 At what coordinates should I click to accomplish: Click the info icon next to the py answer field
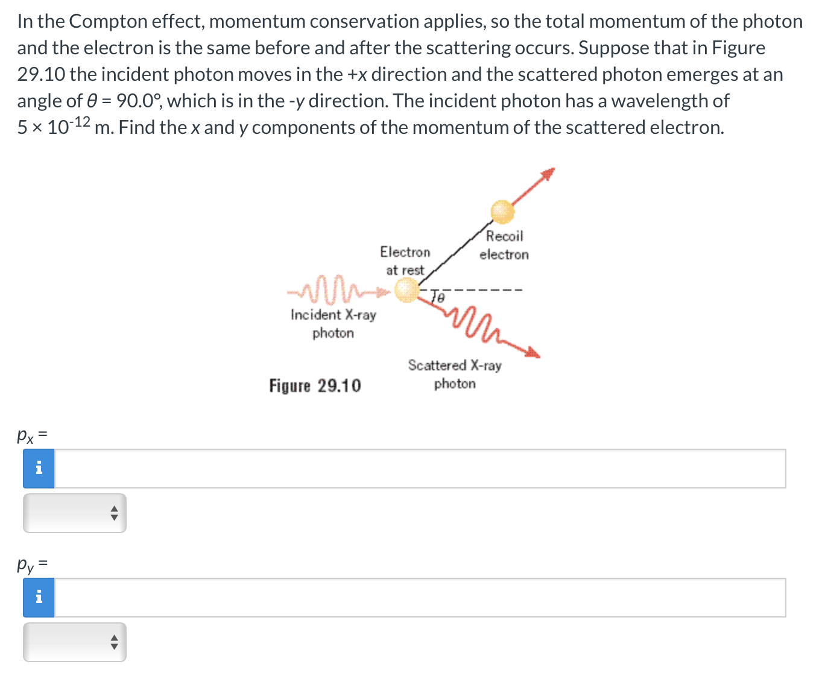pyautogui.click(x=39, y=597)
